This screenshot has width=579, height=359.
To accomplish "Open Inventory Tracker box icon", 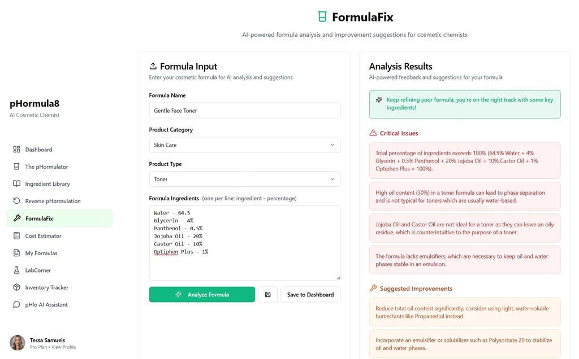I will pyautogui.click(x=16, y=287).
